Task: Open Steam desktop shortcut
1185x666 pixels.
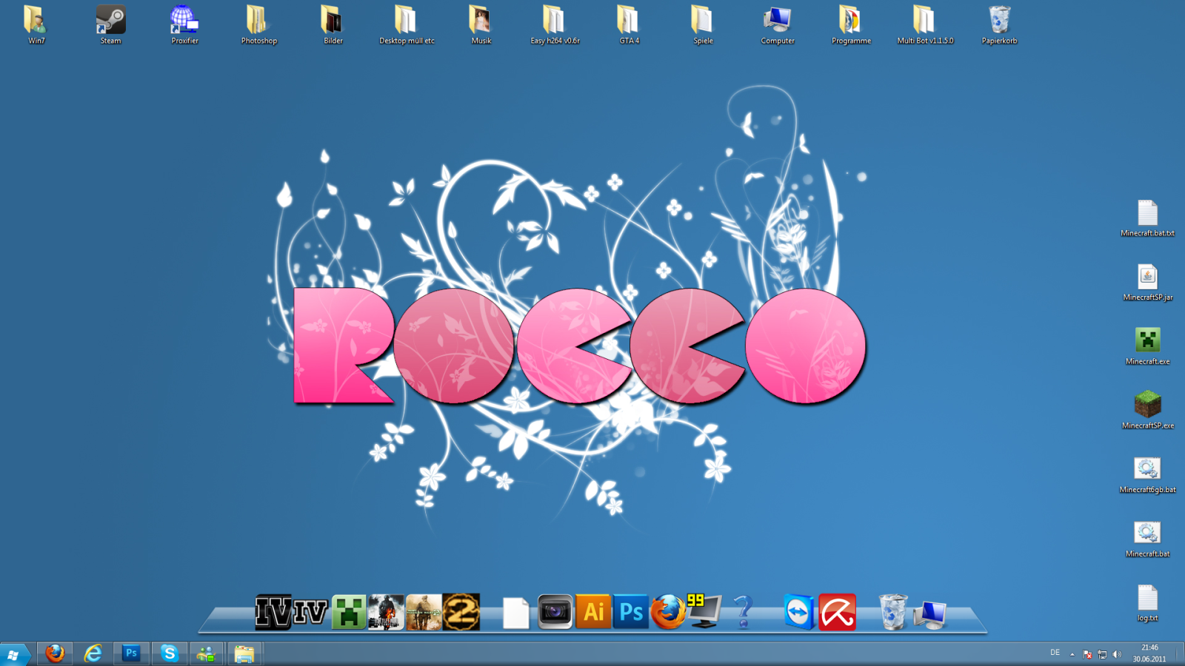Action: 110,21
